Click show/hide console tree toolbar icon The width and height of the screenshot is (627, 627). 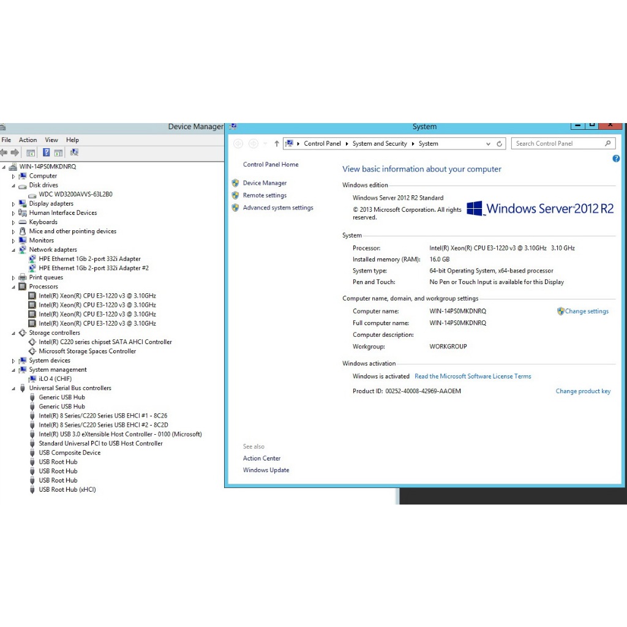tap(31, 152)
